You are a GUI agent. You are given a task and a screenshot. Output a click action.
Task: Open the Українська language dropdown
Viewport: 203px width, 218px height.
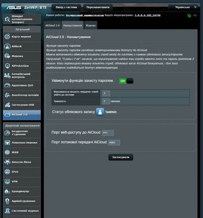183,7
